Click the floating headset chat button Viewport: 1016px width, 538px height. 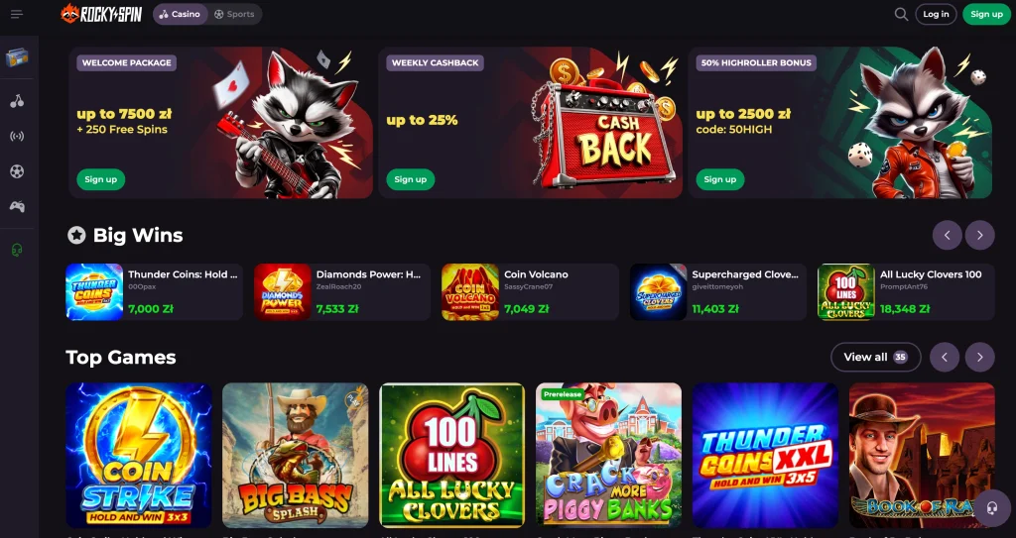point(991,507)
